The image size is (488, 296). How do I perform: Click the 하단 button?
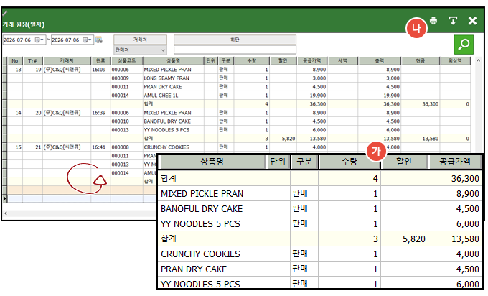click(235, 40)
